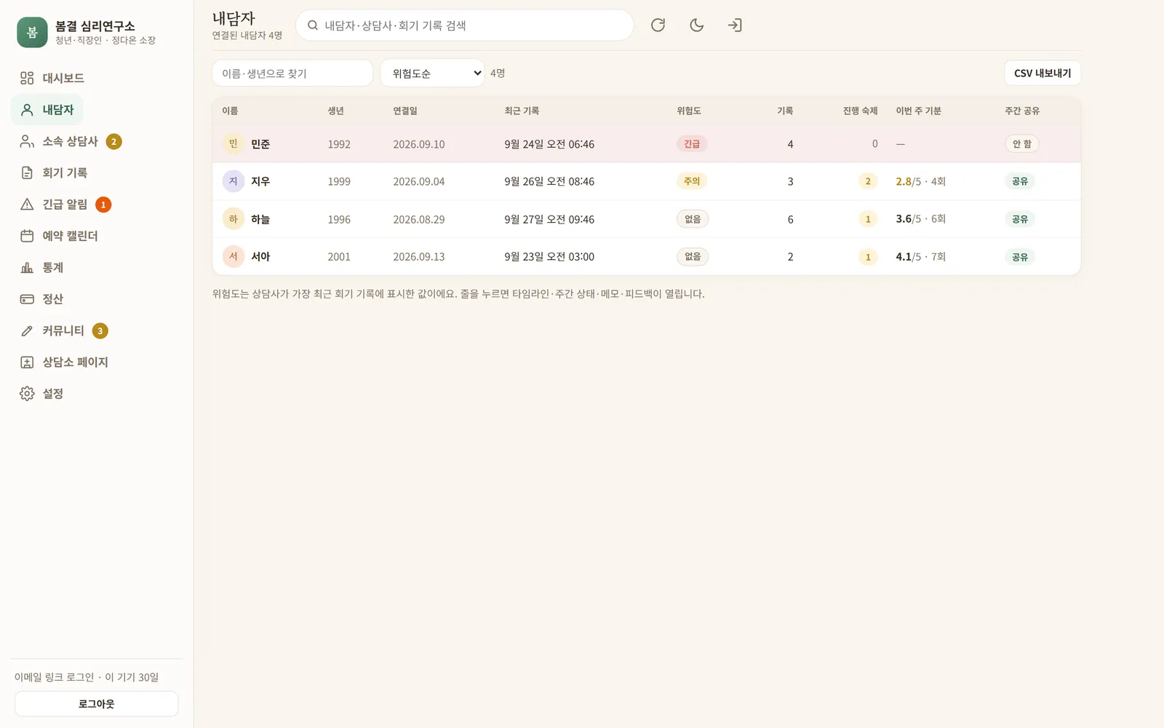This screenshot has width=1164, height=728.
Task: Open the 대시보드 menu
Action: tap(52, 78)
